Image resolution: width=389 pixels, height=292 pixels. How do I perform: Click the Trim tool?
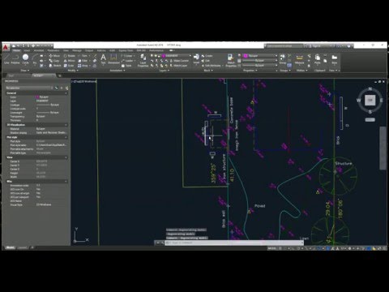tap(83, 56)
